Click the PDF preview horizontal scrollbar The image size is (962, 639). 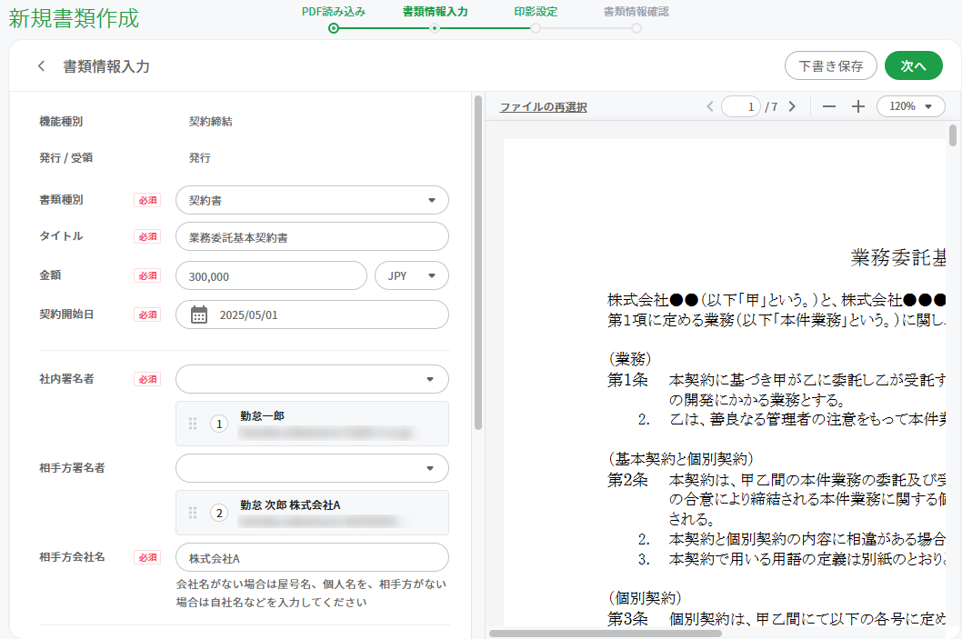[x=605, y=634]
